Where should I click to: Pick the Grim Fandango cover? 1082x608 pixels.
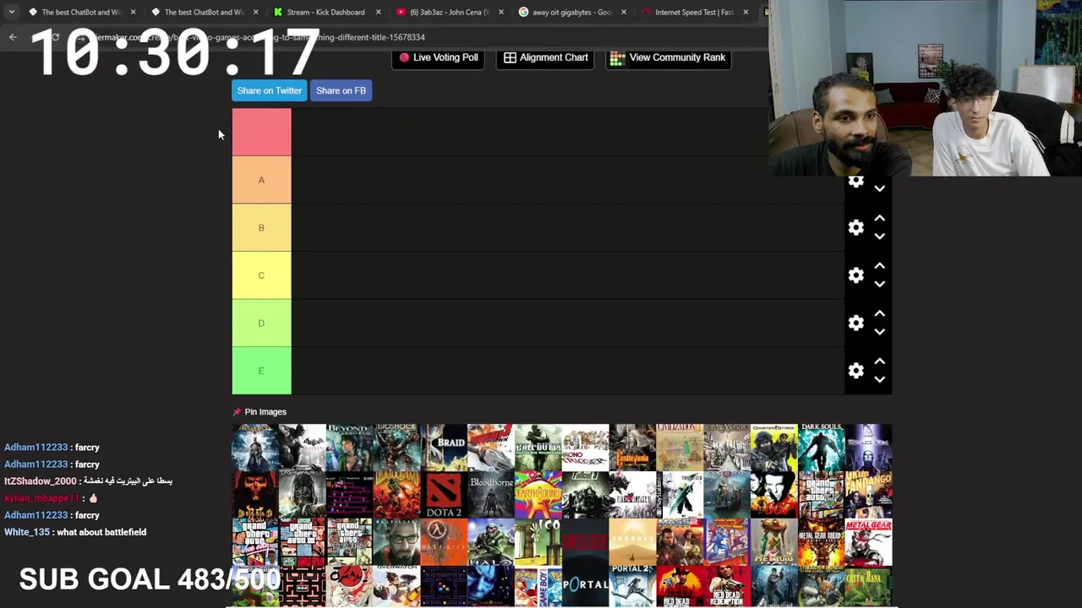point(869,495)
